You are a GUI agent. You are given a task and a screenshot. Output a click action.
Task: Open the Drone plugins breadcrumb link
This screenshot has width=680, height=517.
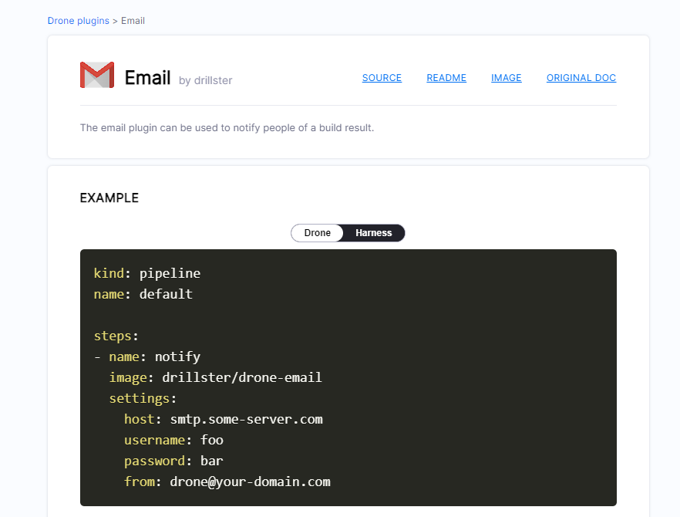(78, 21)
